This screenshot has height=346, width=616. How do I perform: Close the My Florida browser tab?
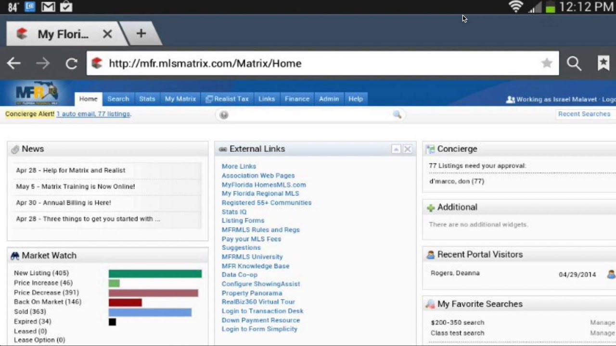click(107, 34)
